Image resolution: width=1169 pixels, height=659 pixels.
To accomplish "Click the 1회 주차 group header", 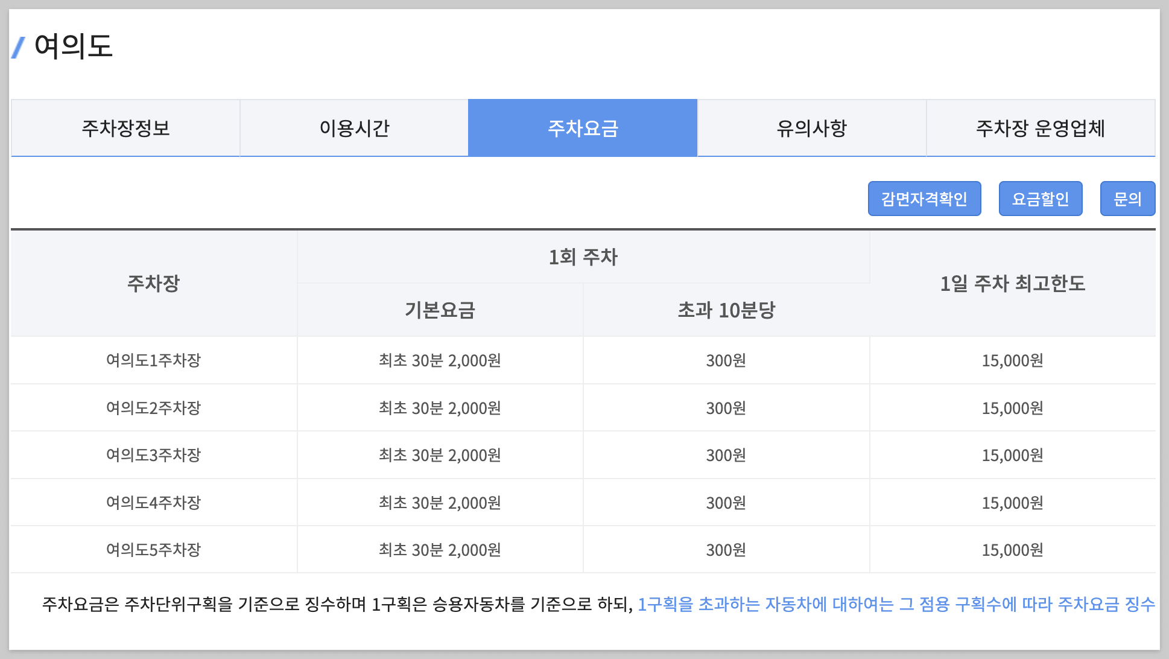I will coord(583,257).
